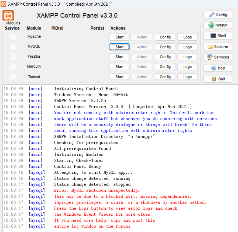Open Explorer via the folder icon

[x=218, y=46]
